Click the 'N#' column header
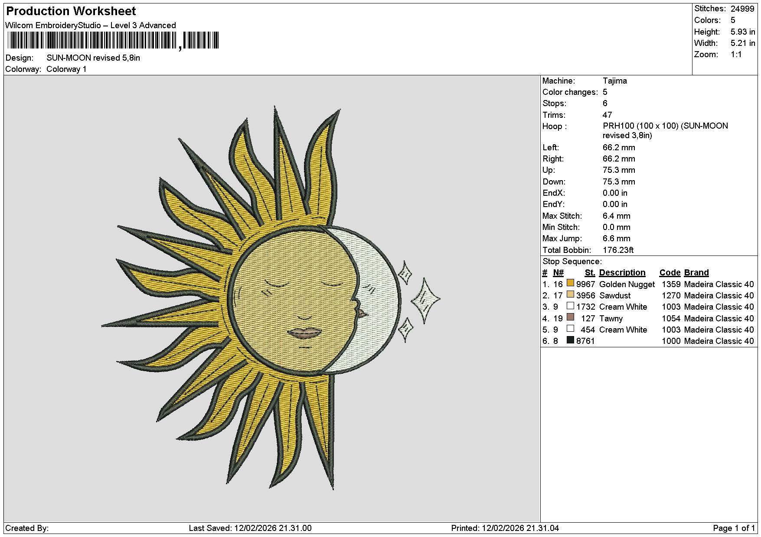Screen dimensions: 761x537 (x=558, y=272)
